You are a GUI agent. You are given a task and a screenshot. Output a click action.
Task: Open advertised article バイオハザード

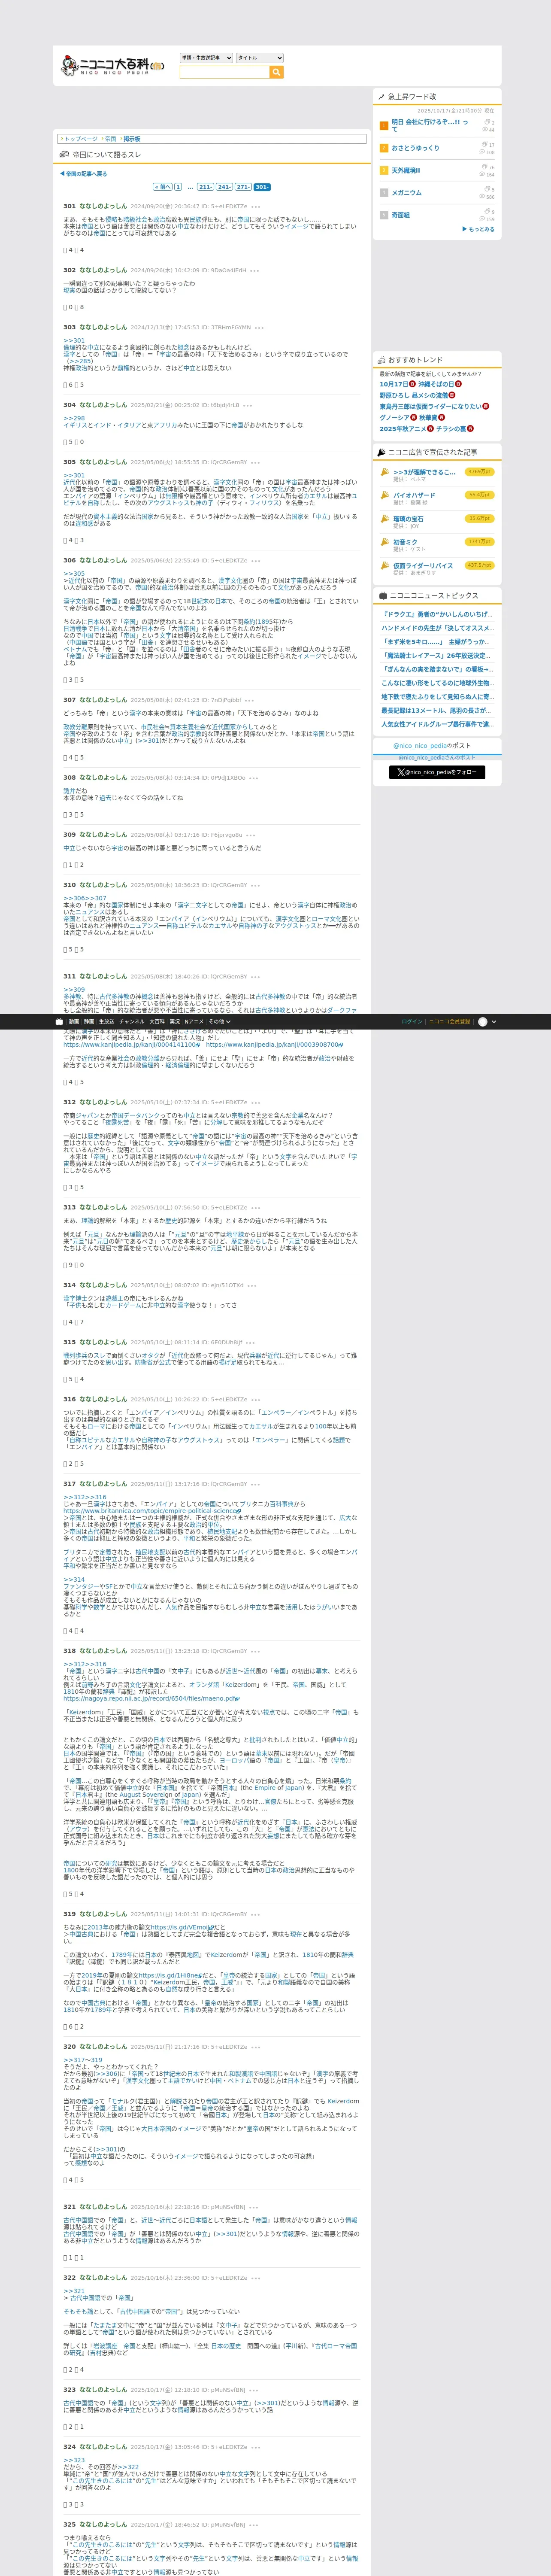[x=414, y=495]
